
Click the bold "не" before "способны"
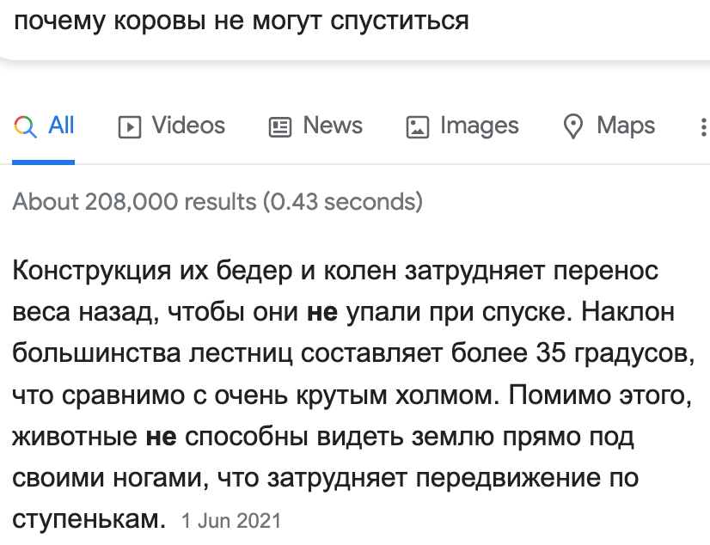[162, 437]
